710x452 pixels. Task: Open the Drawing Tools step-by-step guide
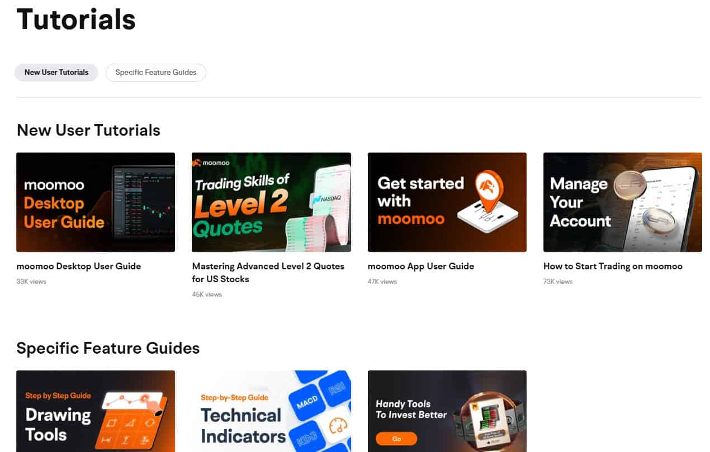[x=96, y=411]
